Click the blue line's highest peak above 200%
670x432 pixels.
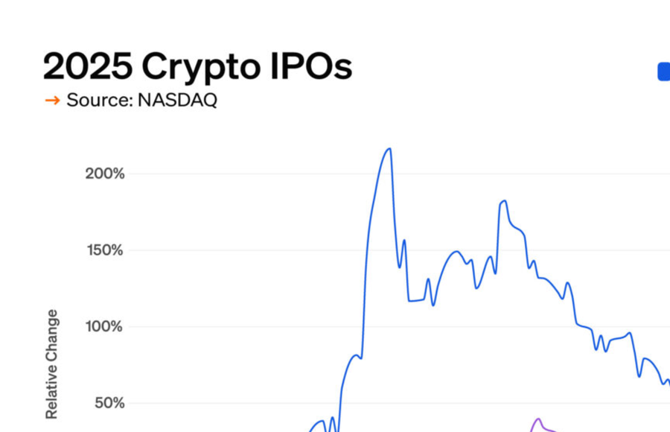click(x=389, y=149)
